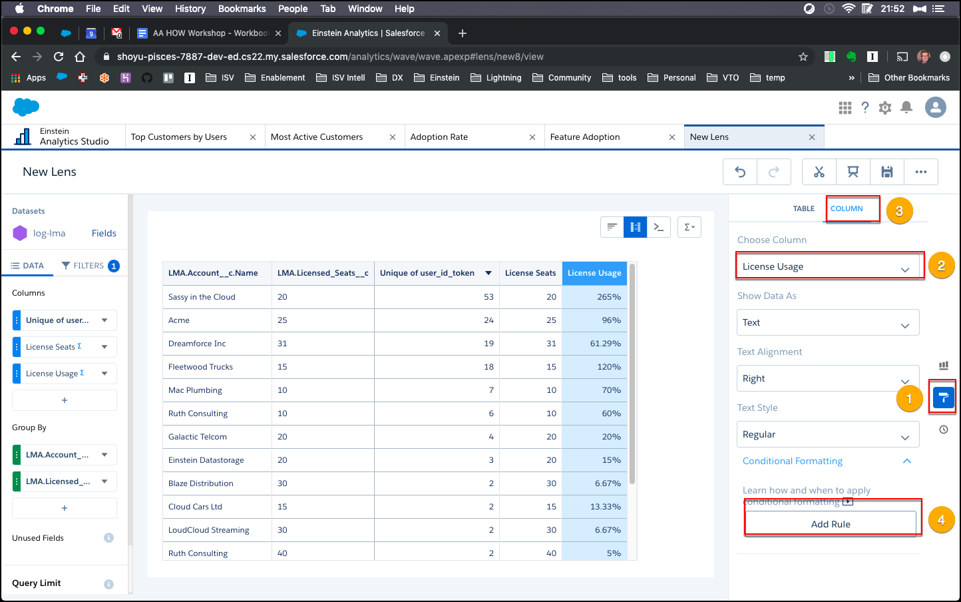This screenshot has width=961, height=602.
Task: Click the Salesforce cloud logo
Action: pyautogui.click(x=26, y=107)
